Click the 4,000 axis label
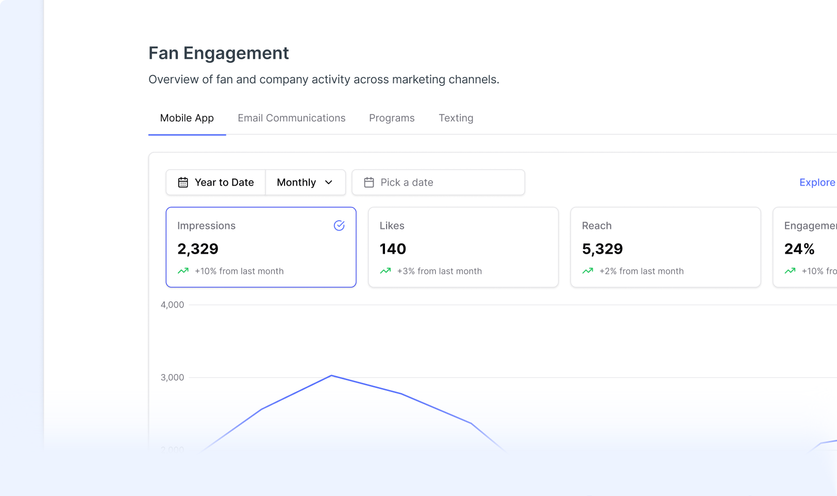837x496 pixels. coord(172,305)
